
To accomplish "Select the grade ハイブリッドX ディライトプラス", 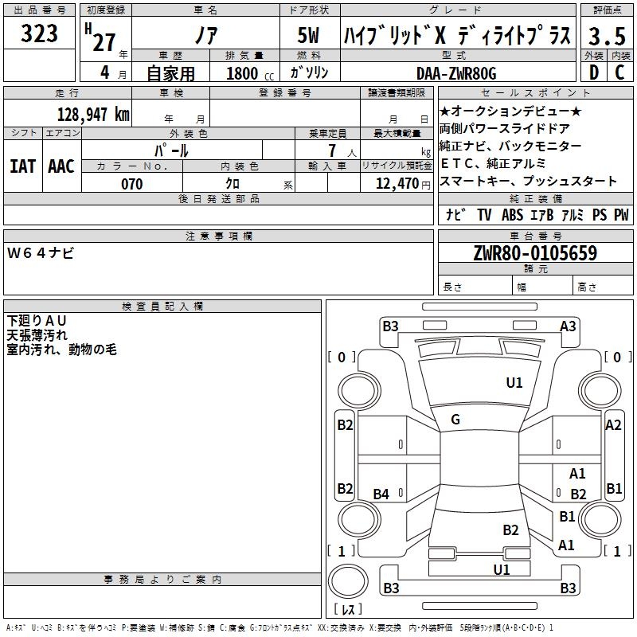I will pos(457,35).
